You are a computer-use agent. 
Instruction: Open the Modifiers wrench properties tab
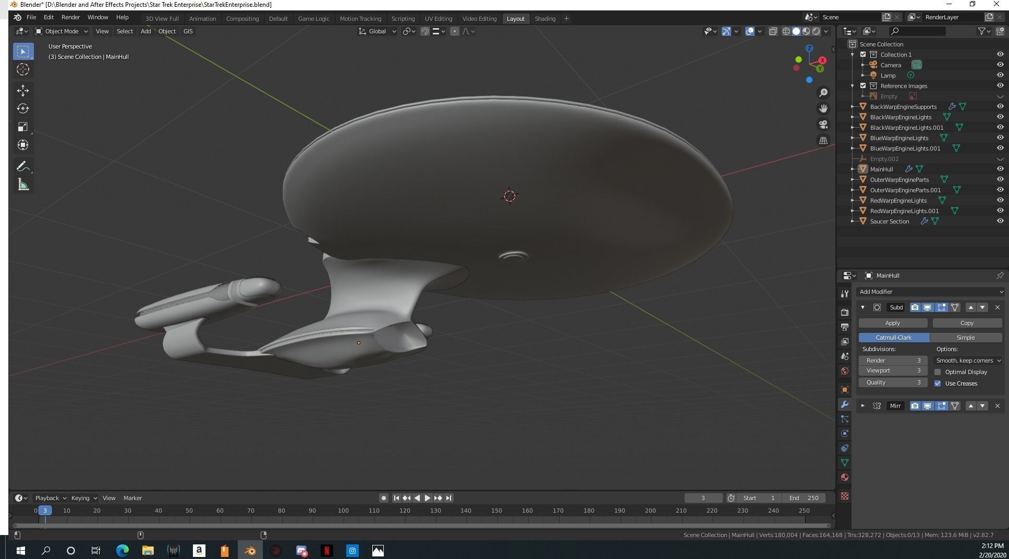point(845,404)
